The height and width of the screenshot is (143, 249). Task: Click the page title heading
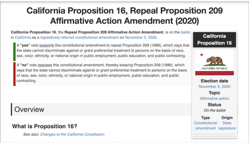click(125, 16)
